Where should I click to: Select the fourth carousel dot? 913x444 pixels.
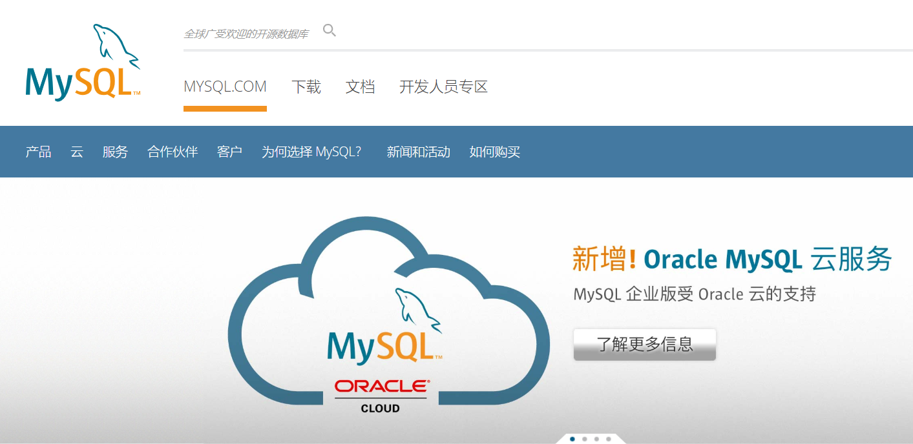coord(608,439)
